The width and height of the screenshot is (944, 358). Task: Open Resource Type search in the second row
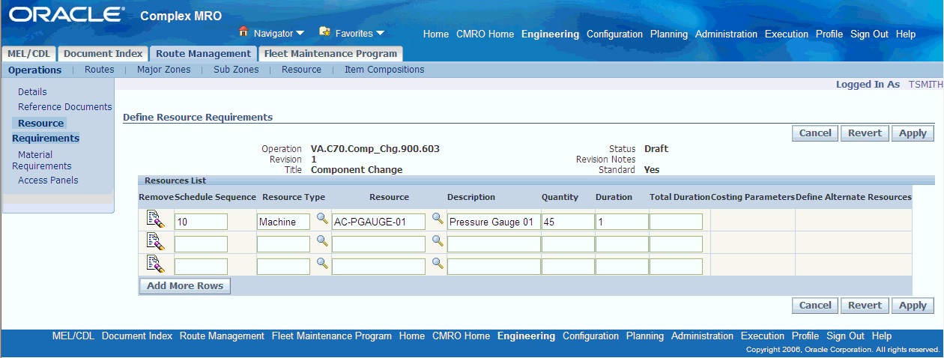321,241
